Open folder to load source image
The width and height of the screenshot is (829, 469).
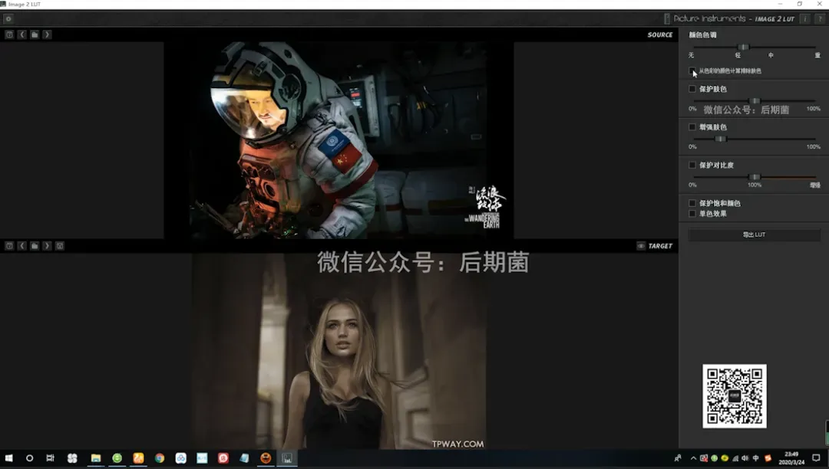point(35,34)
